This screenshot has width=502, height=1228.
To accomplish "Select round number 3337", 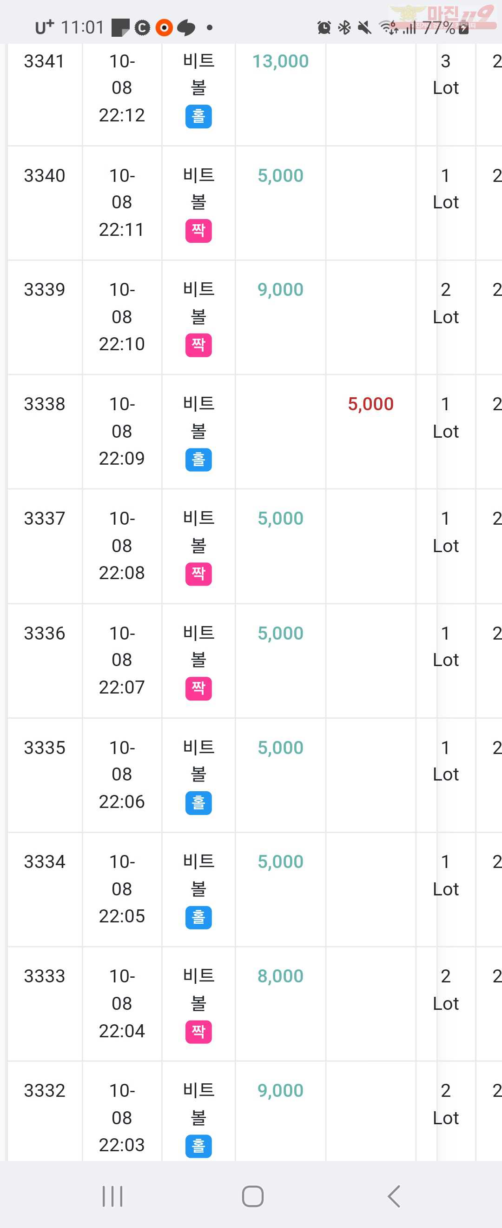I will [44, 519].
